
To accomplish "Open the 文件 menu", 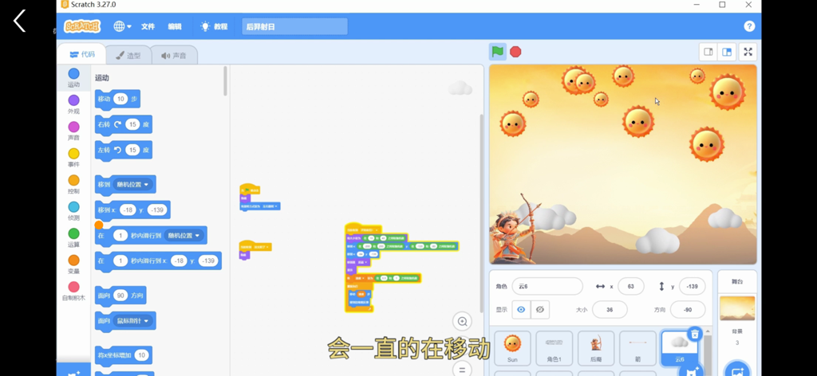I will (x=148, y=26).
